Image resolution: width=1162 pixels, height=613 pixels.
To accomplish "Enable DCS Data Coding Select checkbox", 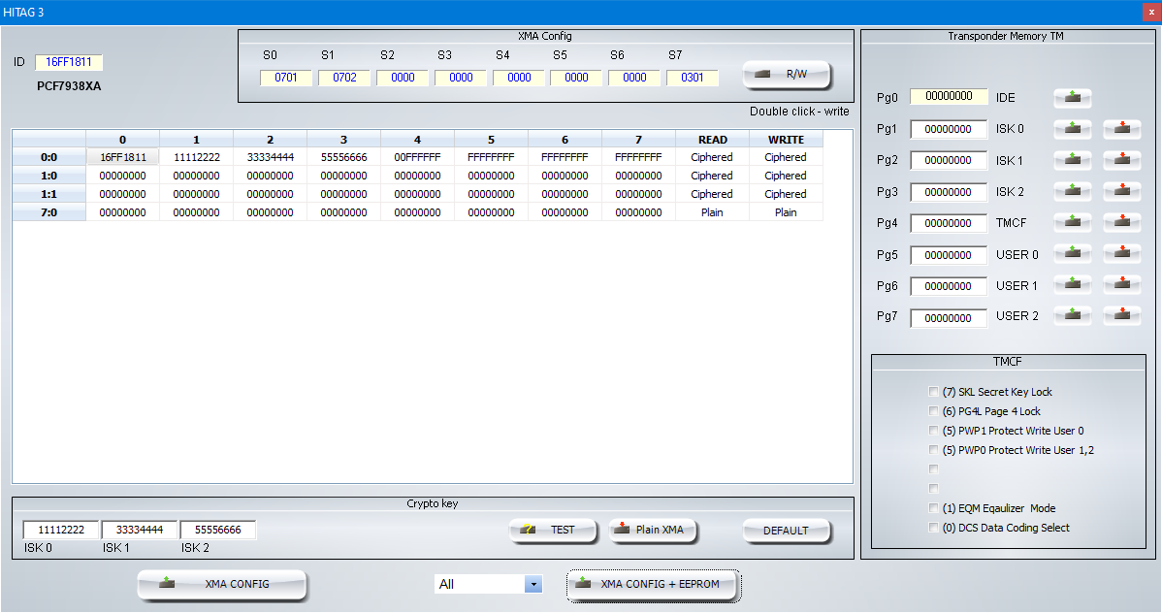I will click(934, 527).
